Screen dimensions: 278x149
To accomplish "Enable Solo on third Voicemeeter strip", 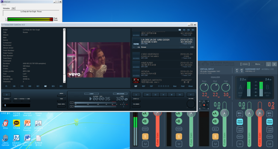I will [x=215, y=136].
